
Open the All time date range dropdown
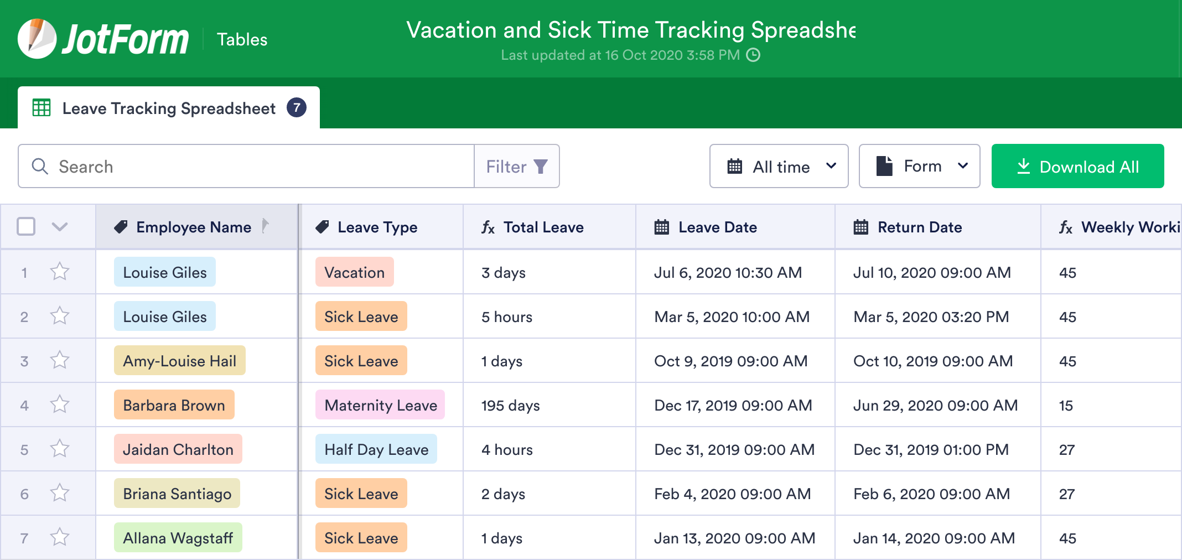pyautogui.click(x=778, y=166)
